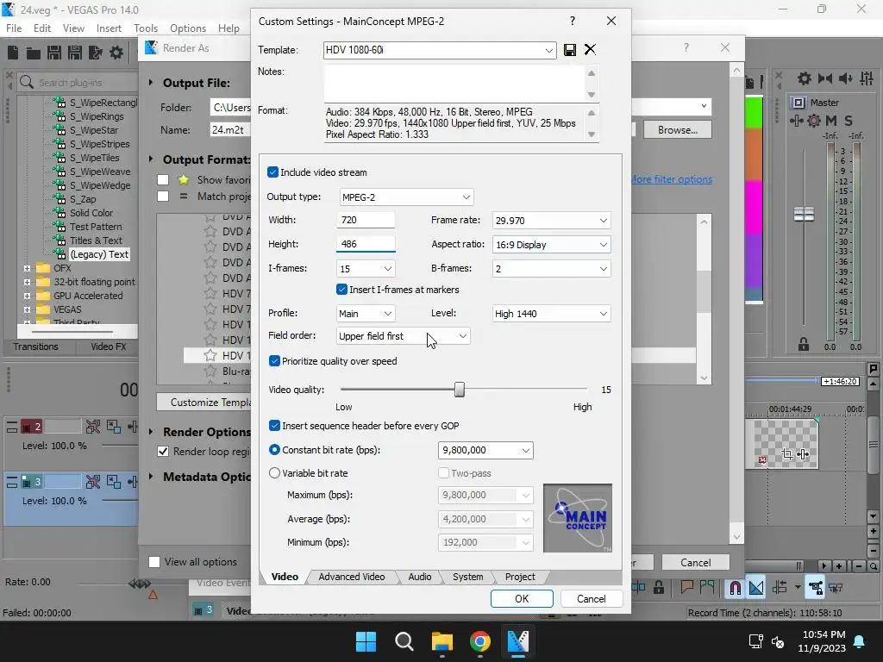Click the Width input field showing 720
Image resolution: width=883 pixels, height=662 pixels.
(366, 220)
